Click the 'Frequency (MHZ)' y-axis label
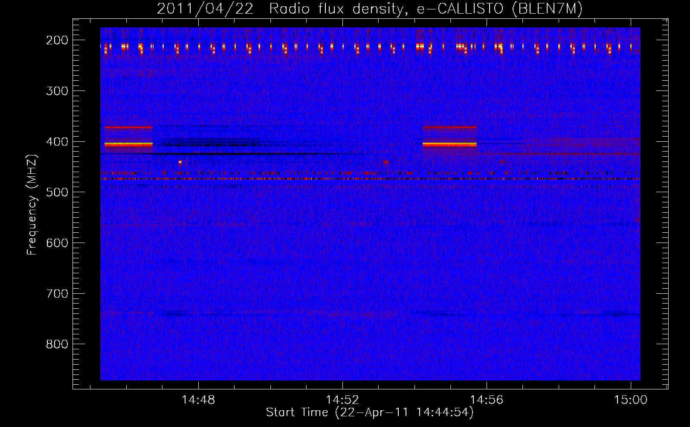The image size is (690, 427). click(32, 205)
